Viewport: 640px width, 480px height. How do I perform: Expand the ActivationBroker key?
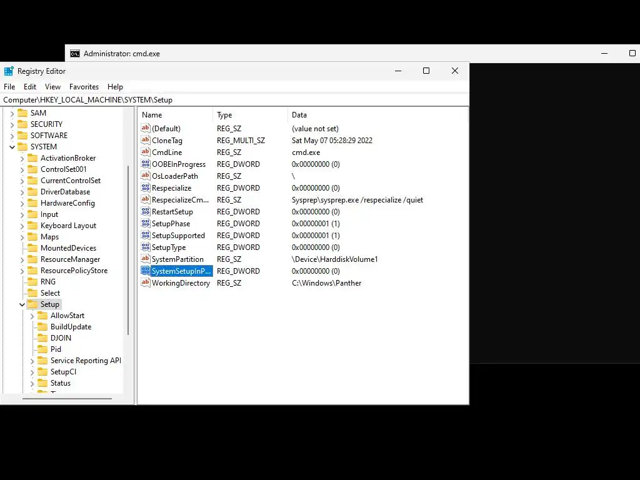point(22,158)
